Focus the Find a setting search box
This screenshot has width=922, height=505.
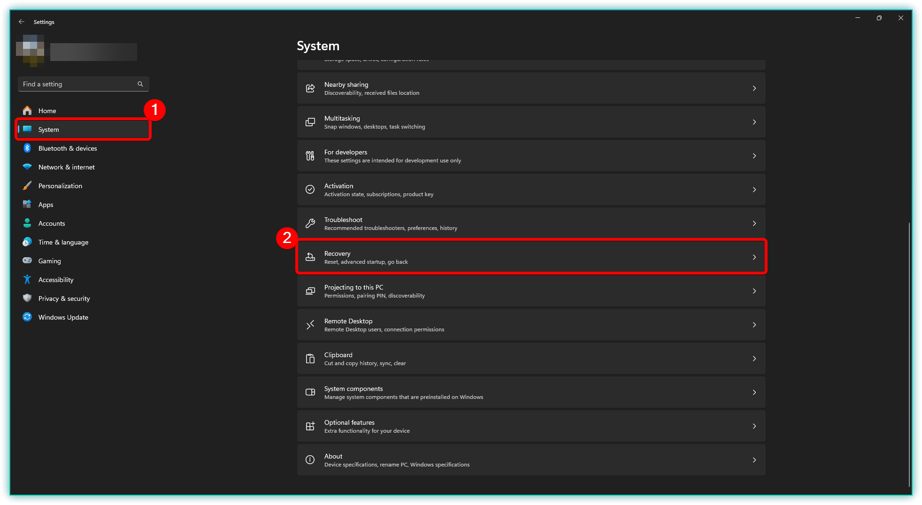(77, 84)
